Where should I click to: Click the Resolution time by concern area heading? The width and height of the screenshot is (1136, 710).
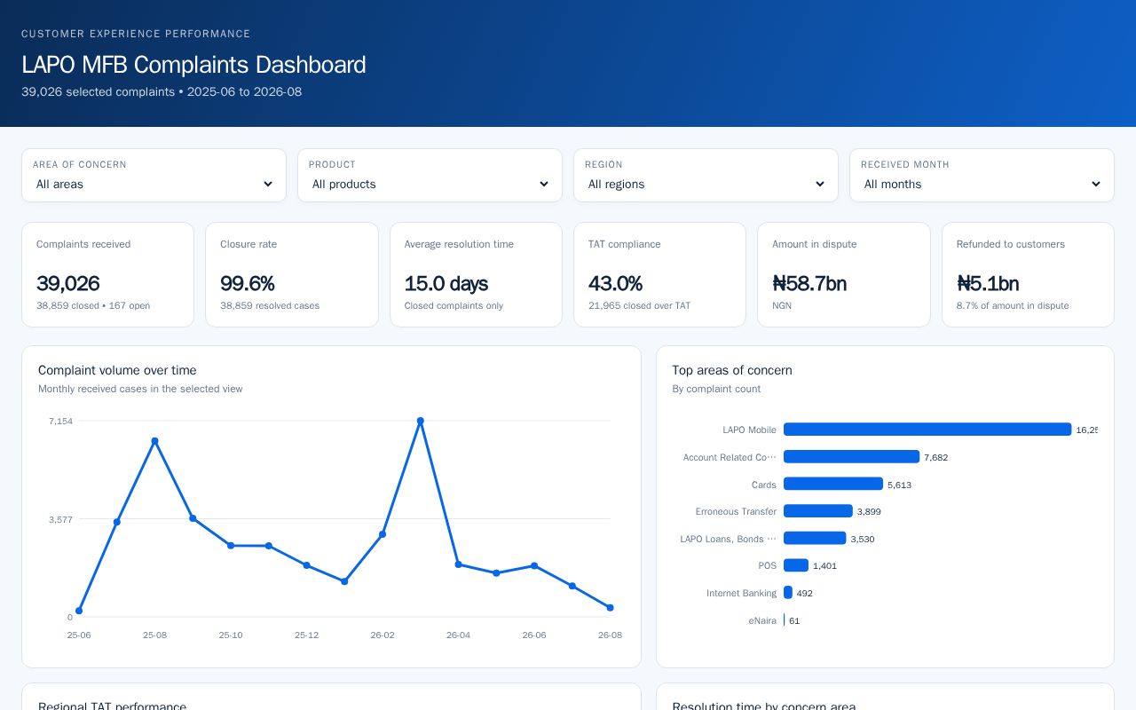pos(764,706)
